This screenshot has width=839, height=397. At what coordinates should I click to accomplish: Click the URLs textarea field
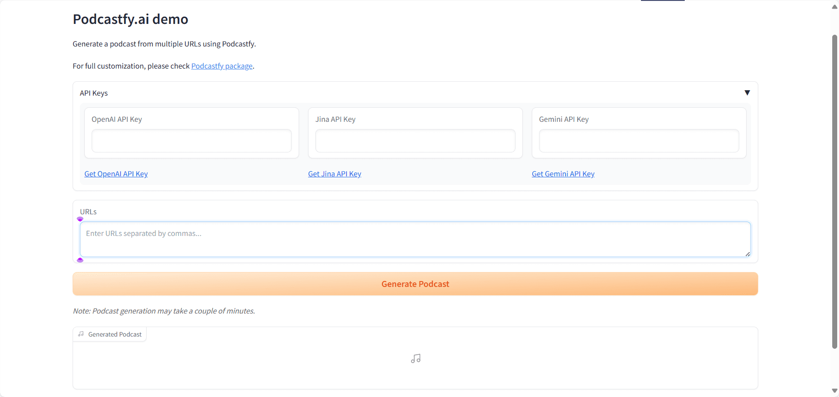[x=415, y=240]
